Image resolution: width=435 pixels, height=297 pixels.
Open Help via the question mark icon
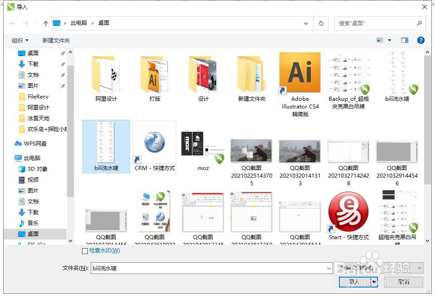(421, 40)
